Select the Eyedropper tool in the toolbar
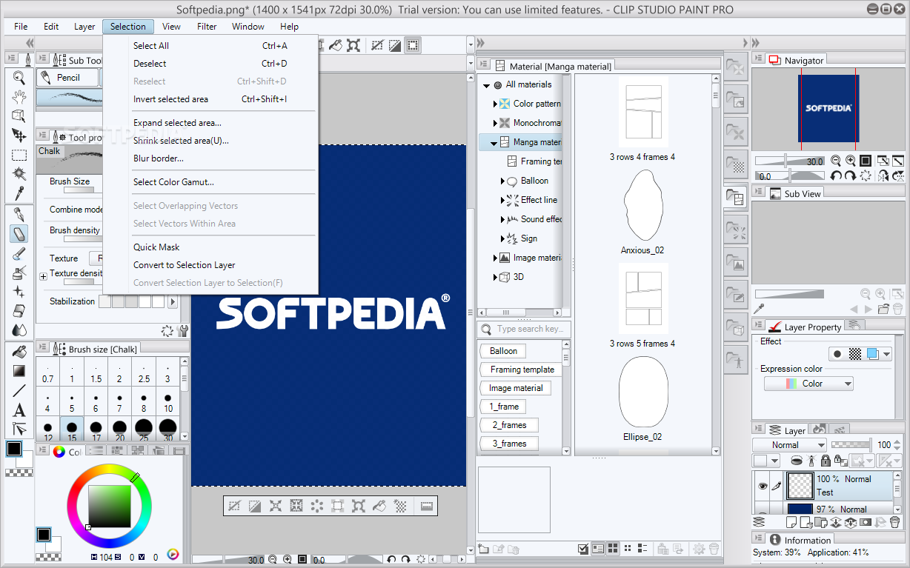Screen dimensions: 910x568 coord(19,193)
